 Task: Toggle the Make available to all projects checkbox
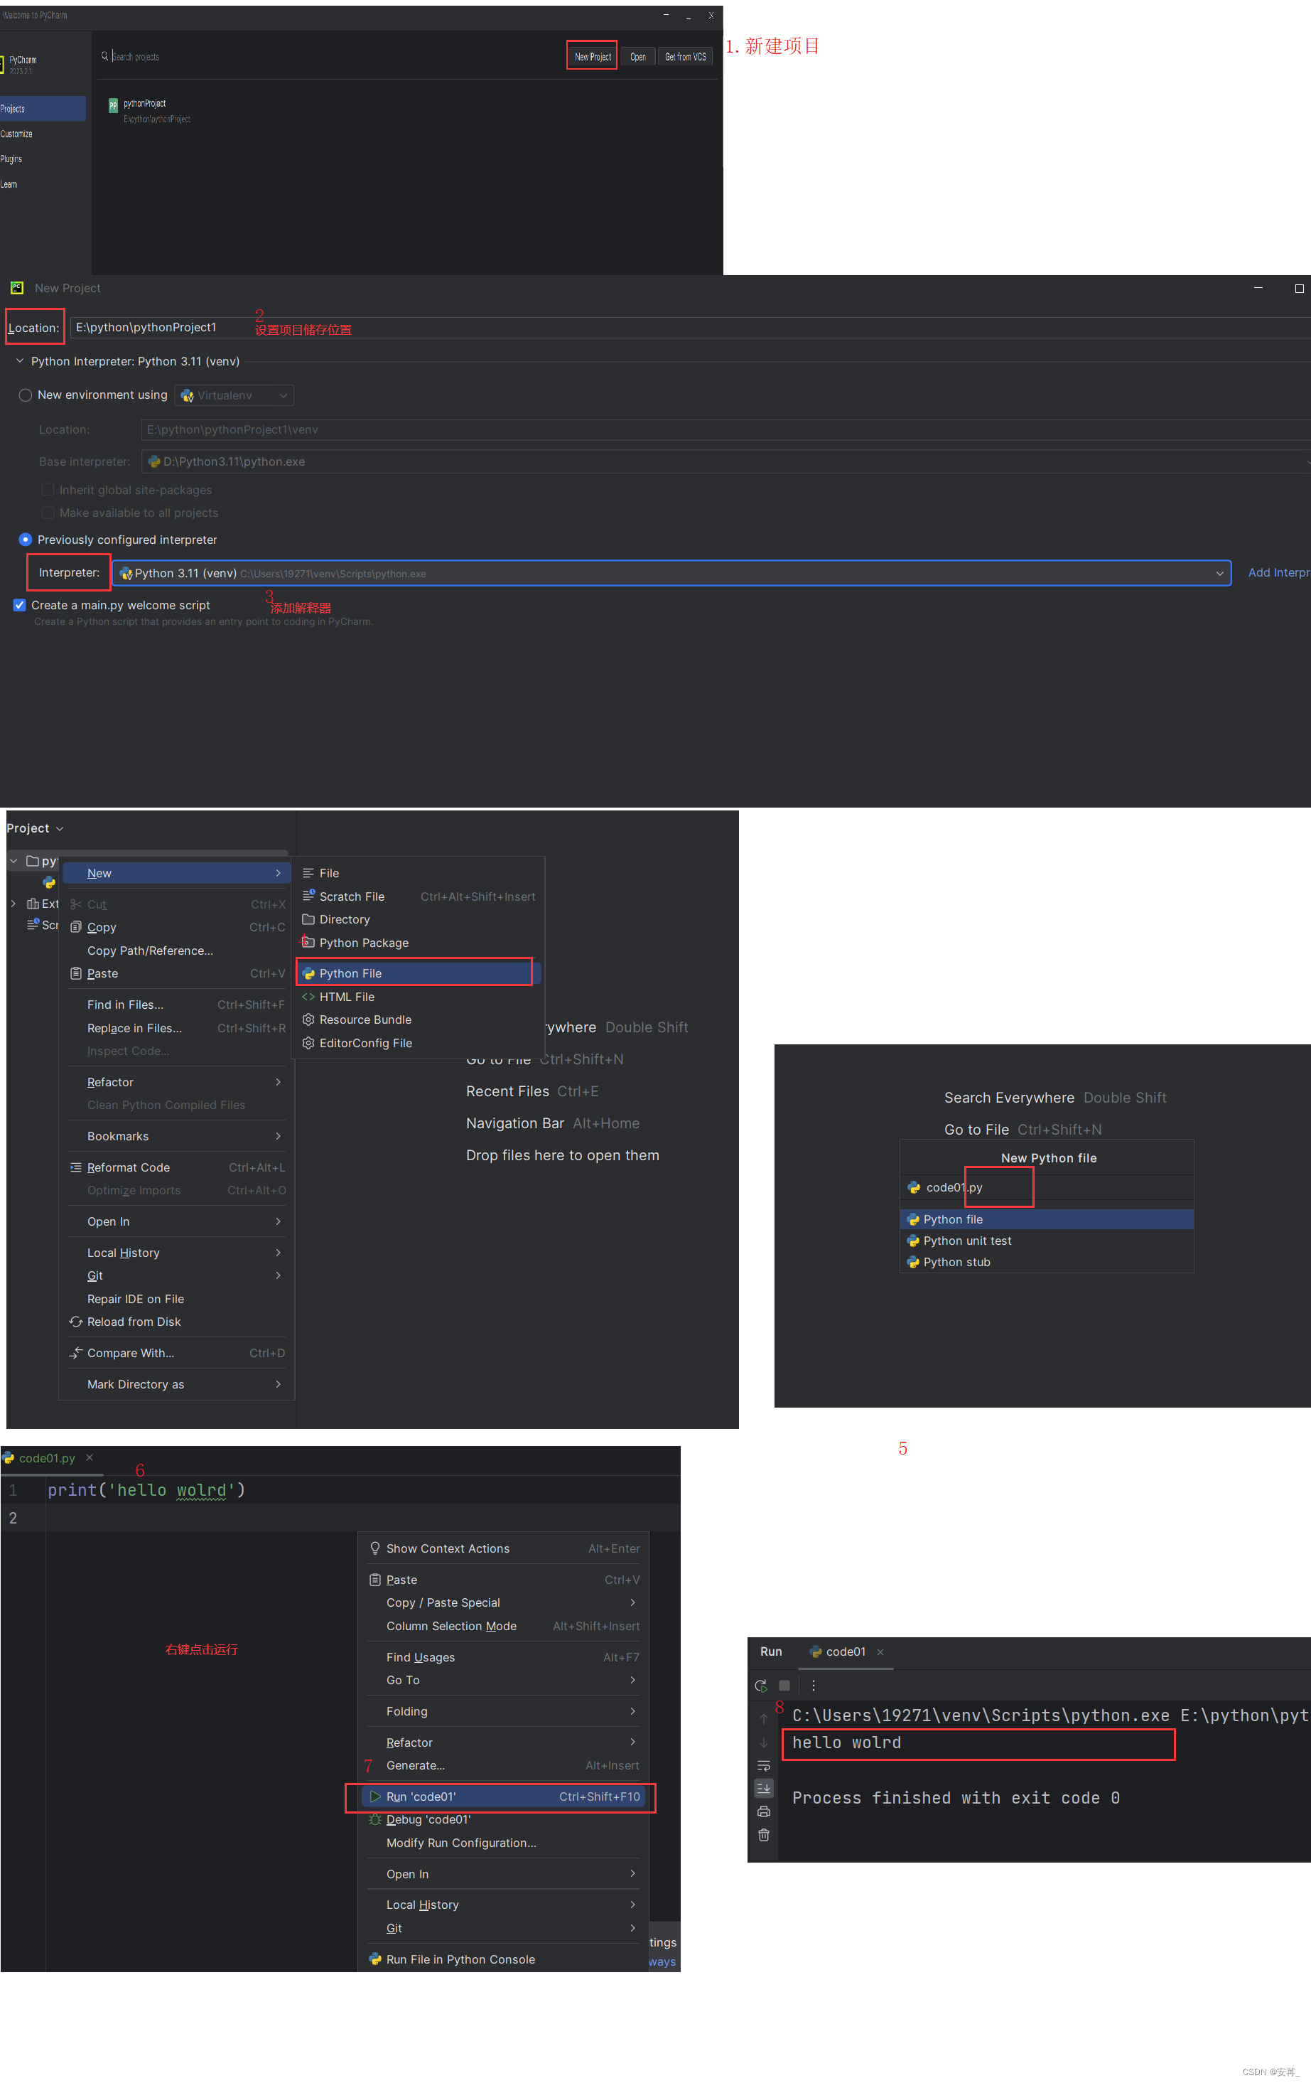pos(48,512)
